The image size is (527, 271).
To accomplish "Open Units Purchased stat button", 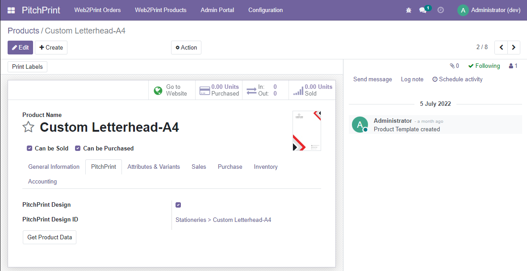I will click(219, 90).
